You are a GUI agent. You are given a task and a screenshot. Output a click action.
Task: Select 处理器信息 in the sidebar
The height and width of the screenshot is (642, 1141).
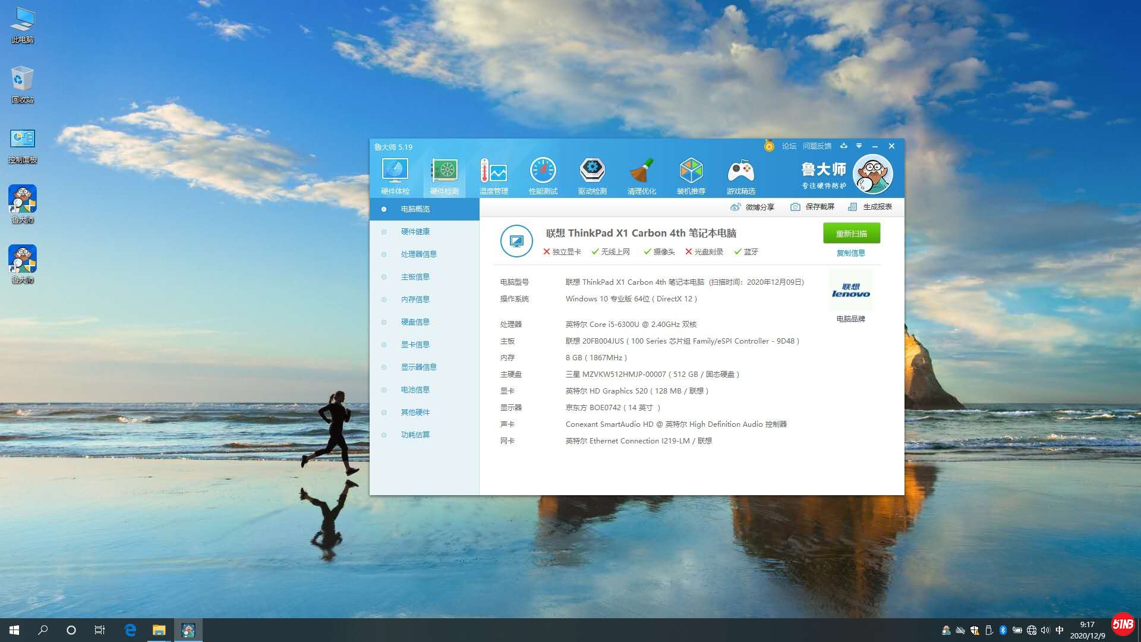(418, 254)
